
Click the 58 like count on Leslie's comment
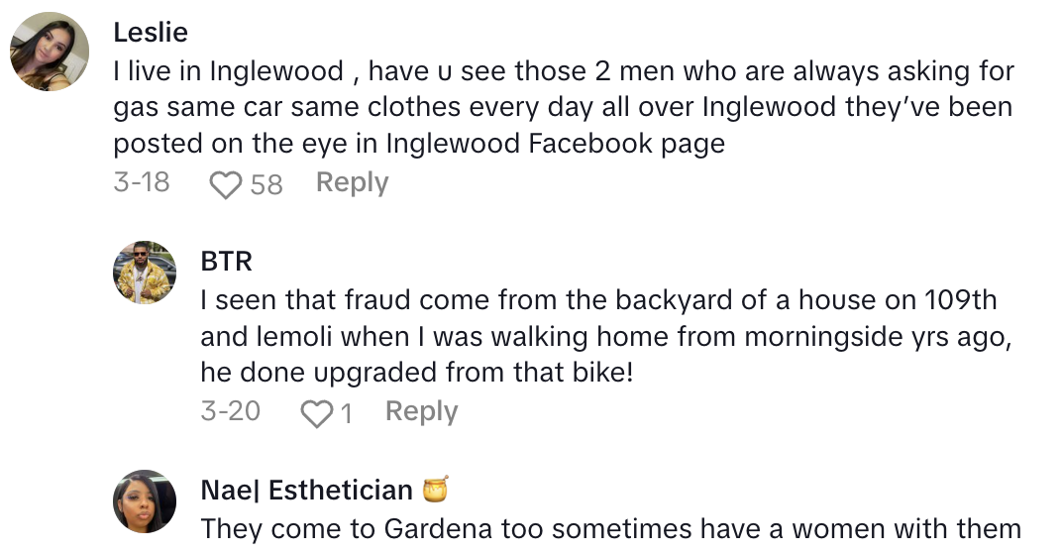click(x=266, y=184)
